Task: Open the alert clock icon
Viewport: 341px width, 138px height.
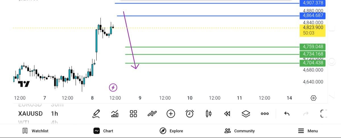Action: [190, 114]
